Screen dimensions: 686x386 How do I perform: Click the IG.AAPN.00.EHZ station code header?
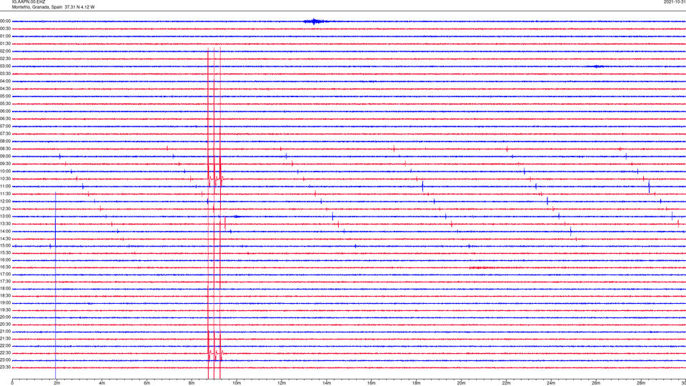pos(29,2)
